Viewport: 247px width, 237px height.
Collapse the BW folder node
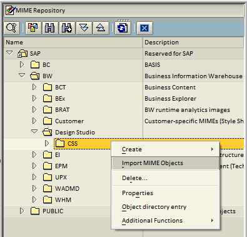coord(22,75)
